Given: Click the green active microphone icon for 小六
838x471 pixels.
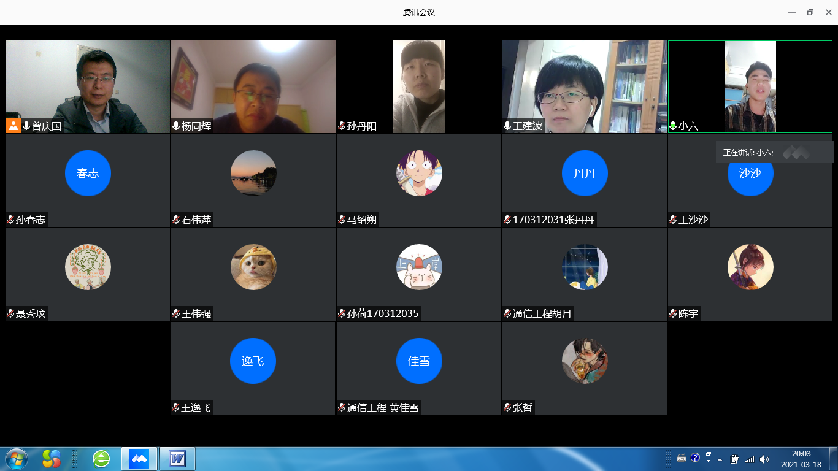Looking at the screenshot, I should [673, 126].
